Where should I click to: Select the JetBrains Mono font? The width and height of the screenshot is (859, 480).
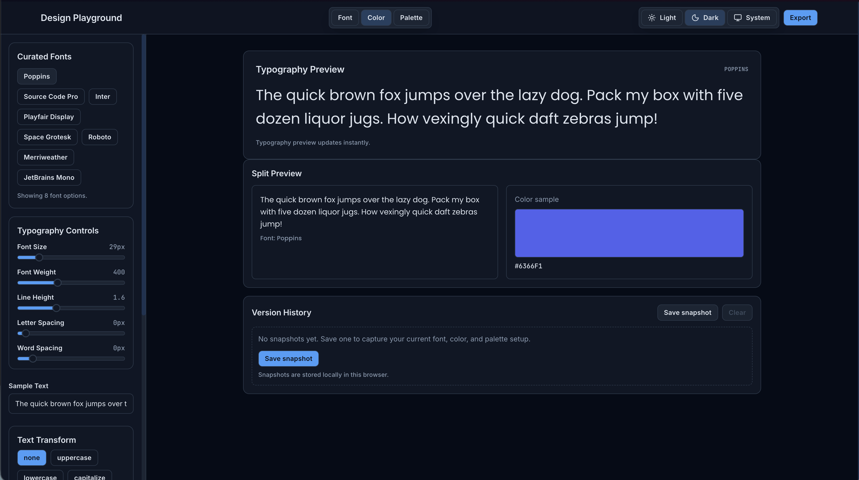coord(49,177)
